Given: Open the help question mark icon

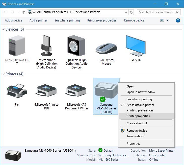Looking at the screenshot, I should click(178, 20).
